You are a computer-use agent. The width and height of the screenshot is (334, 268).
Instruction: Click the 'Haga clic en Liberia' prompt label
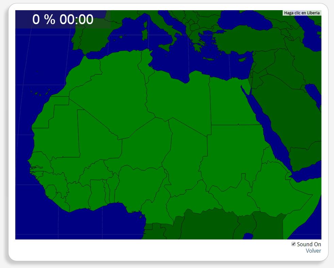point(302,13)
